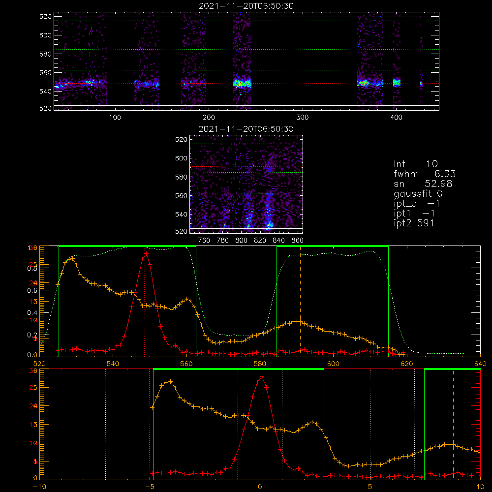The image size is (492, 492).
Task: Click x-axis label 400 on top spectrogram
Action: 396,118
